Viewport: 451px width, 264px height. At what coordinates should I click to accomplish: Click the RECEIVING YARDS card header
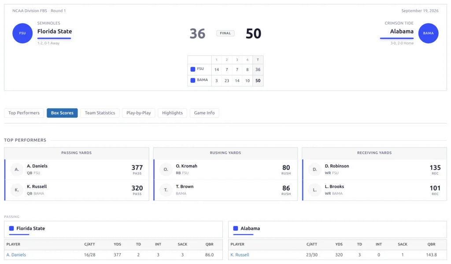point(374,153)
